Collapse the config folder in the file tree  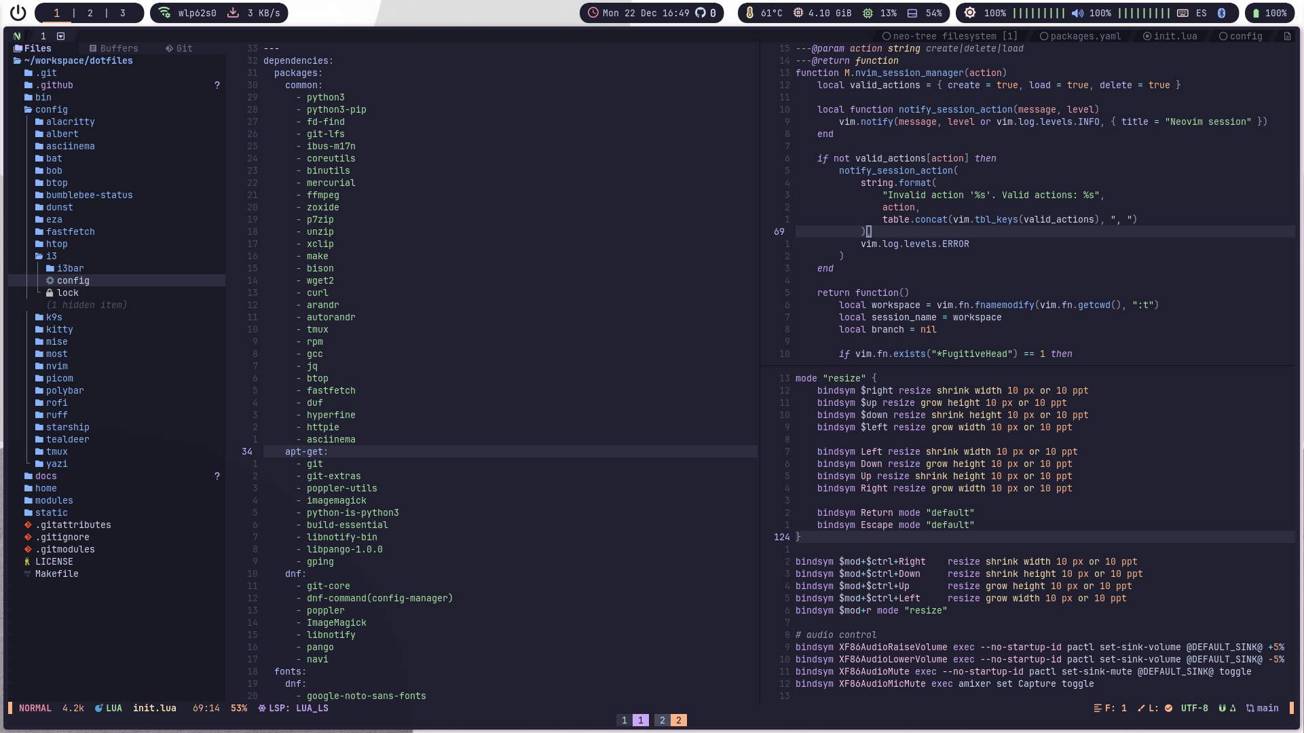(51, 109)
